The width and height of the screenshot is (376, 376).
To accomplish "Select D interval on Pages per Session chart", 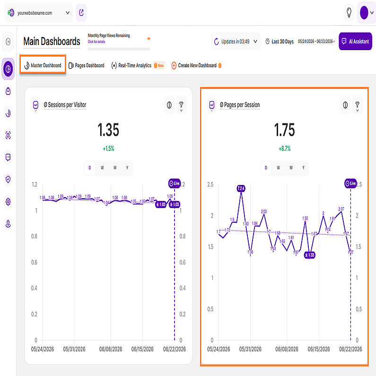I will 266,167.
